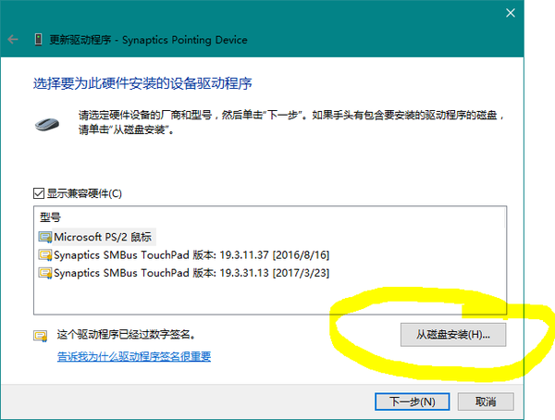Click 下一步(N) button
The height and width of the screenshot is (420, 555).
pos(413,401)
